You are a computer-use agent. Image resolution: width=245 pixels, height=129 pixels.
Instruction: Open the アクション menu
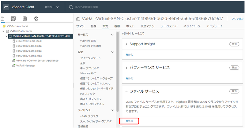[237, 19]
